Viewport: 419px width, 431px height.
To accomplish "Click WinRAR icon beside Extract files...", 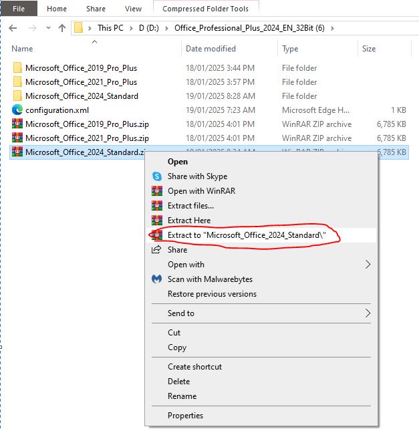I will (x=157, y=206).
